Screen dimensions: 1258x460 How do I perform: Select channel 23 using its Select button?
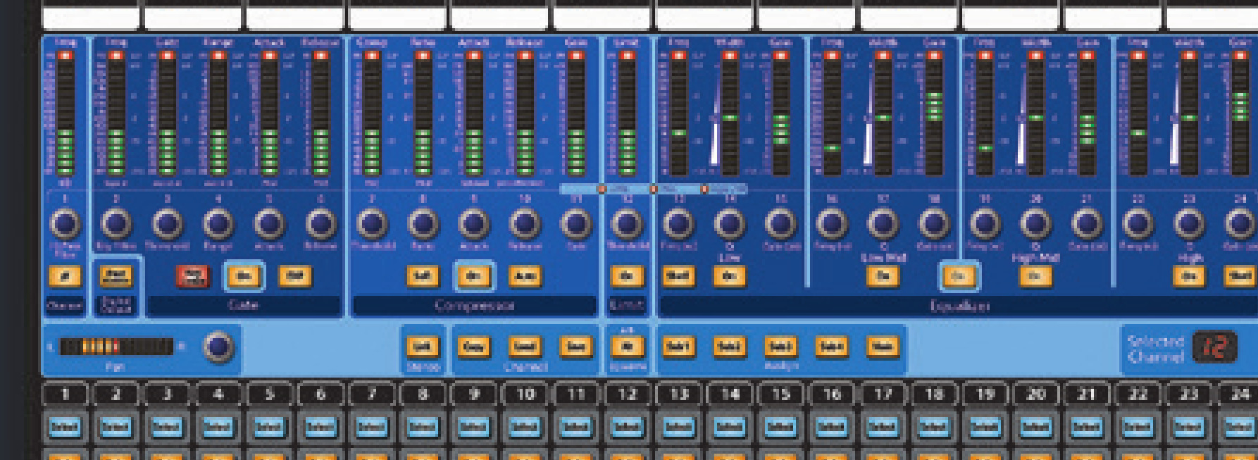(1189, 427)
